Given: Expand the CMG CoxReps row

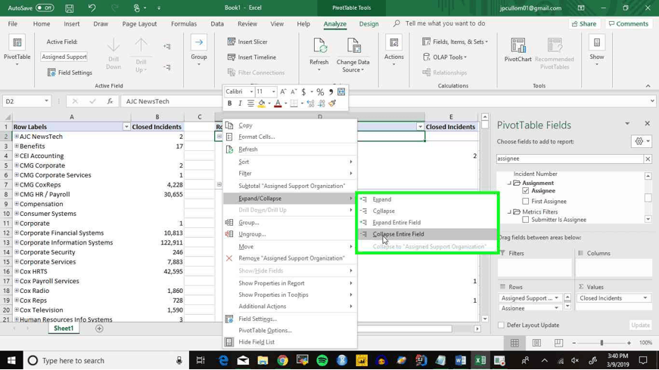Looking at the screenshot, I should [17, 184].
